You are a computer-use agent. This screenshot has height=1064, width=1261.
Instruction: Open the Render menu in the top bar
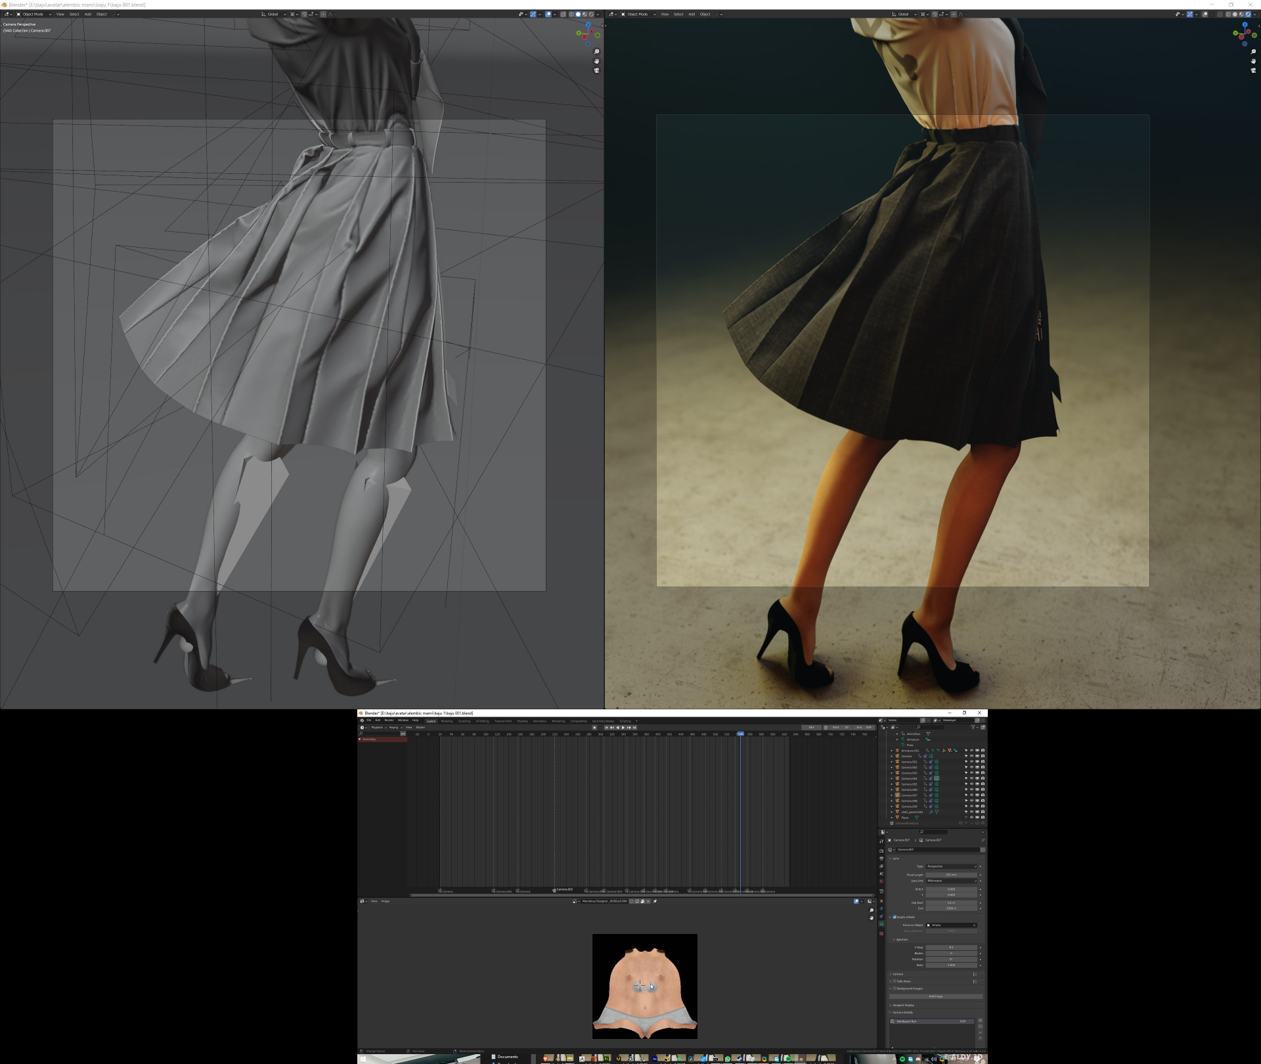tap(389, 720)
